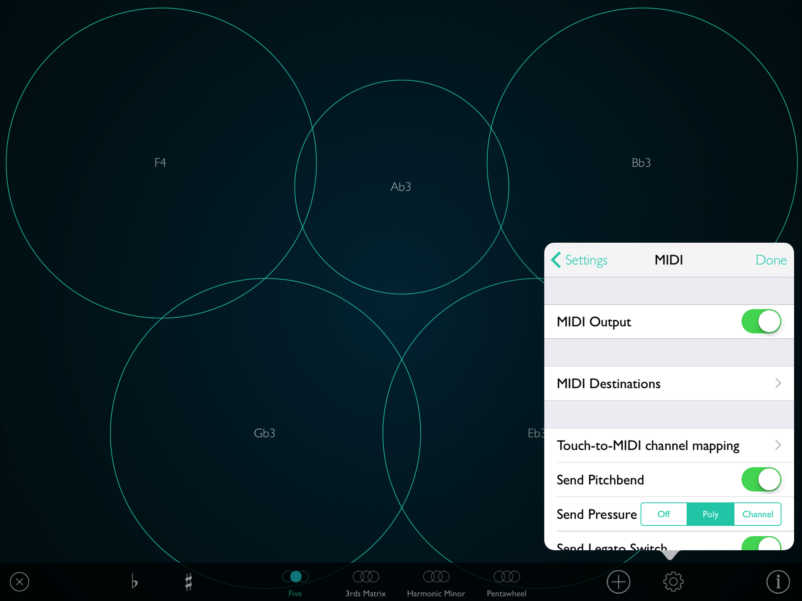Add a new layout with plus icon
Screen dimensions: 802x601
[x=619, y=582]
